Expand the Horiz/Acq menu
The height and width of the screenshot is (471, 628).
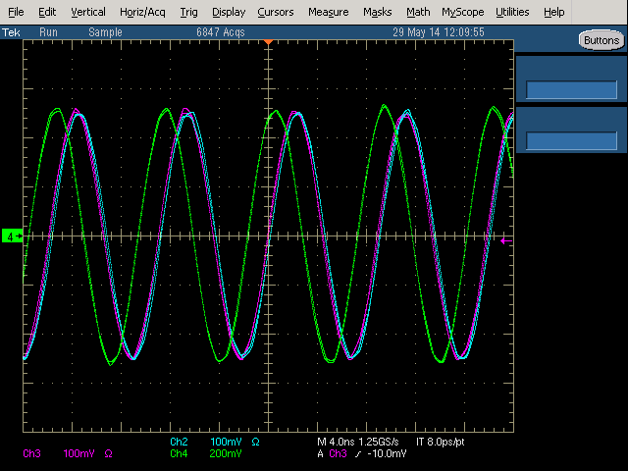click(x=142, y=12)
